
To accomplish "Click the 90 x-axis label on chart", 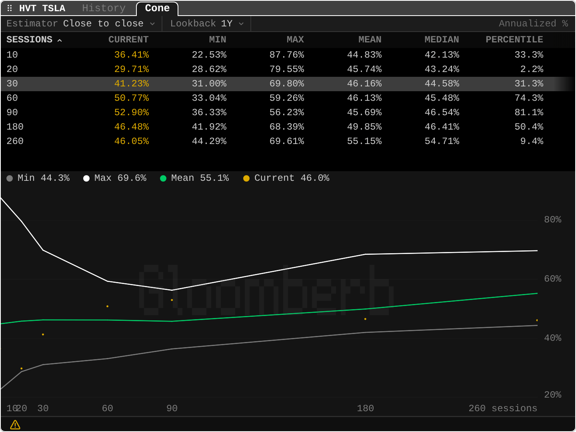I will point(172,408).
